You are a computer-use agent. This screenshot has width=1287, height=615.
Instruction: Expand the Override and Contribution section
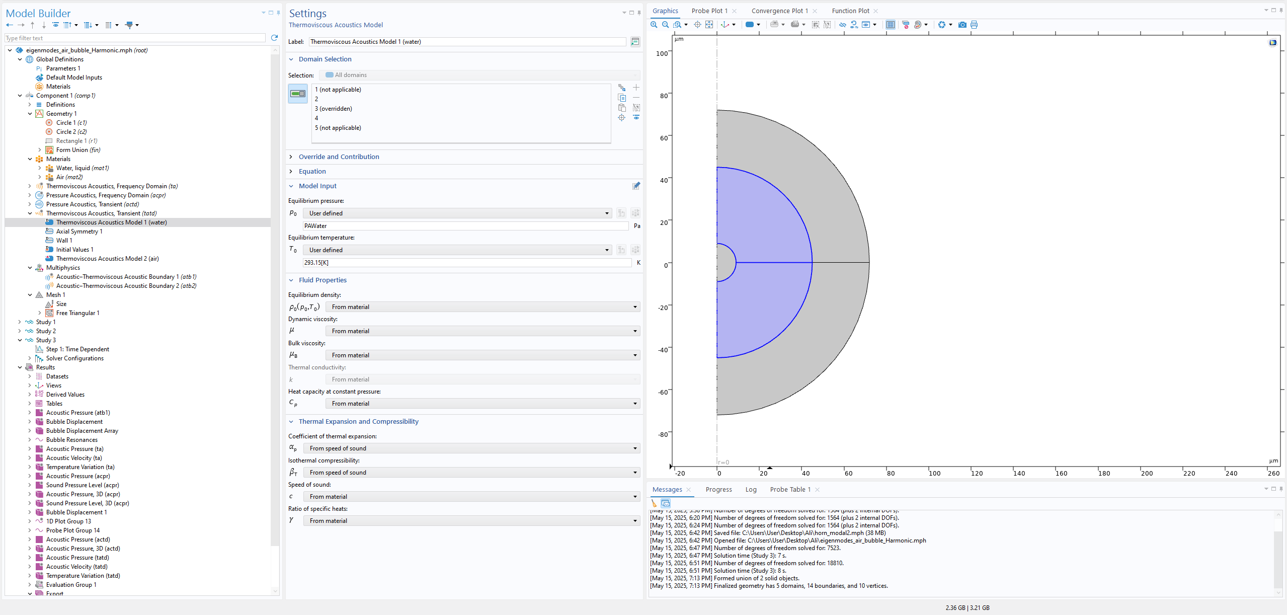pos(339,157)
